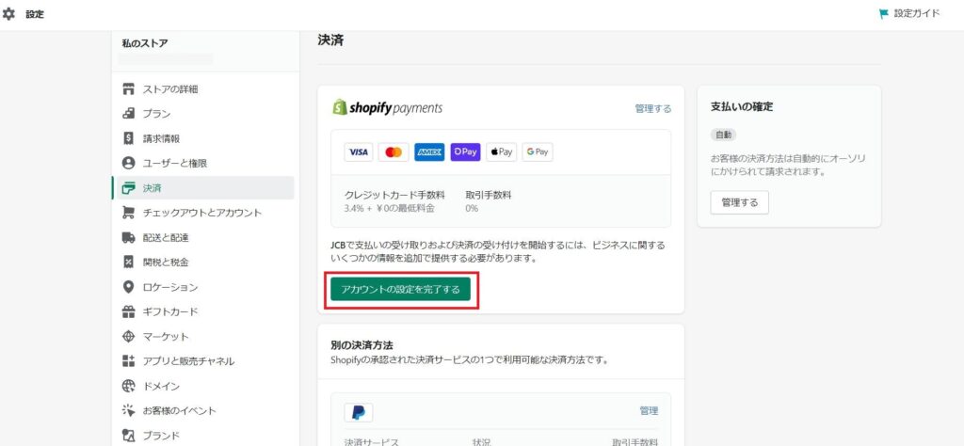Screen dimensions: 964x446
Task: Click the ブランド icon in sidebar
Action: (128, 436)
